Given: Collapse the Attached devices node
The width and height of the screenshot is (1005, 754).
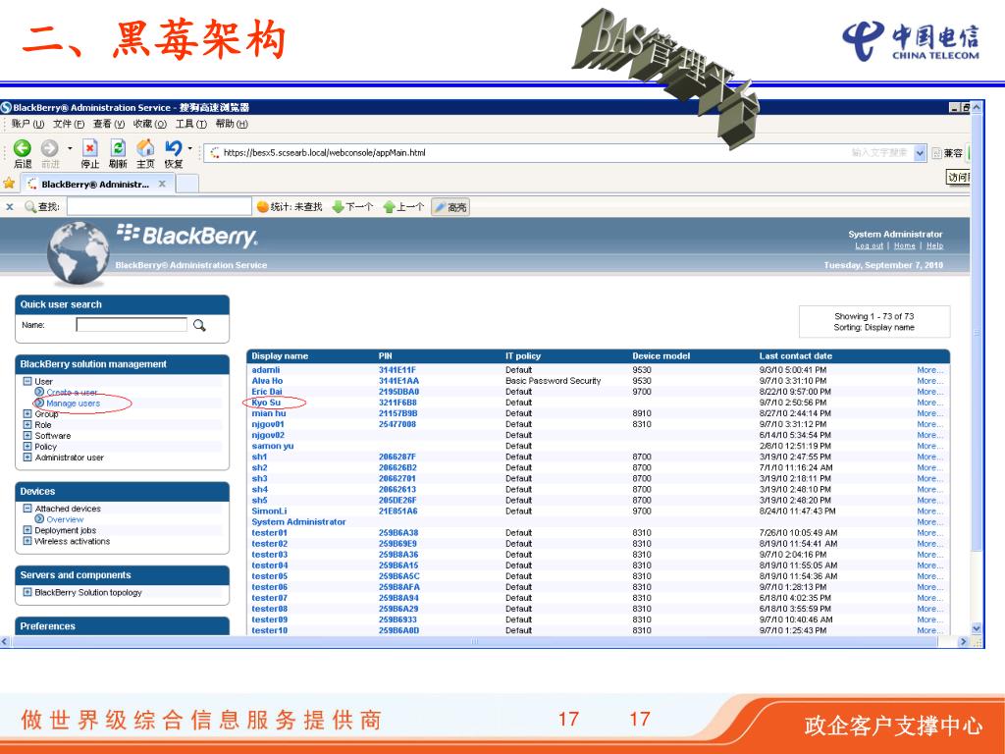Looking at the screenshot, I should tap(27, 509).
